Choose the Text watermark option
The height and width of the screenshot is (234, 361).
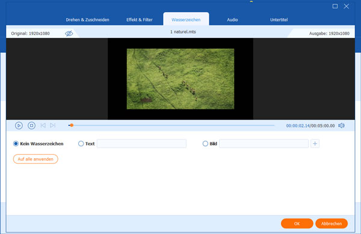81,144
